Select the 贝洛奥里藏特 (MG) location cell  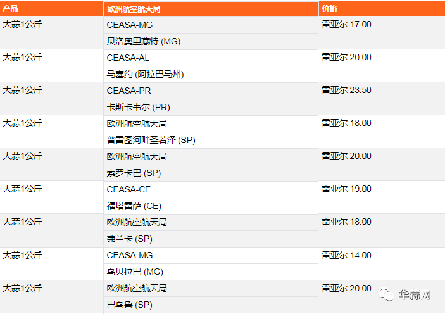(x=211, y=41)
